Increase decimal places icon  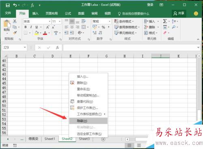click(x=95, y=33)
